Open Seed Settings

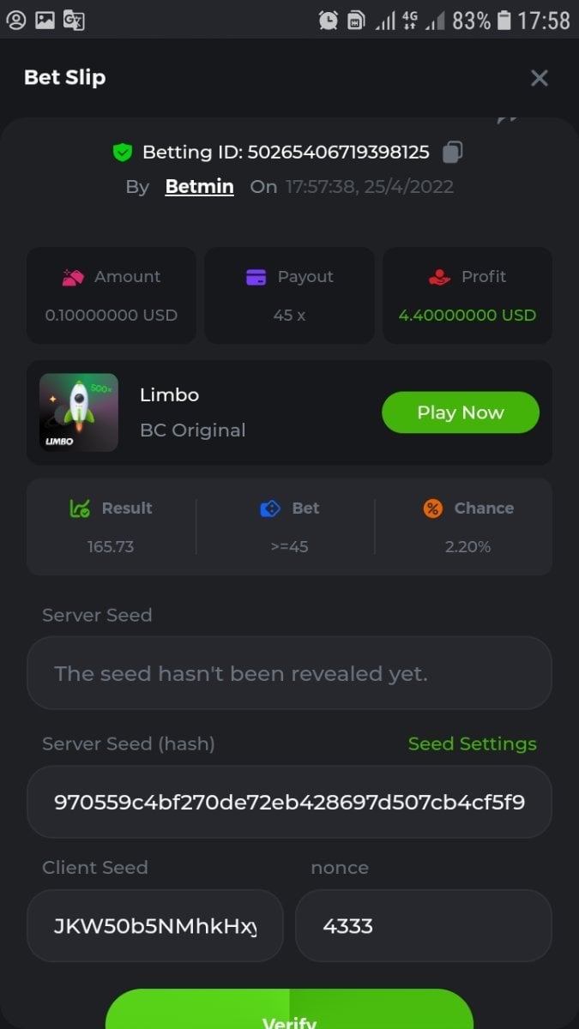[x=472, y=743]
